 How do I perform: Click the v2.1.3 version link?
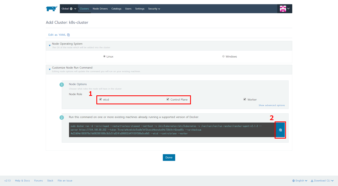click(7, 181)
